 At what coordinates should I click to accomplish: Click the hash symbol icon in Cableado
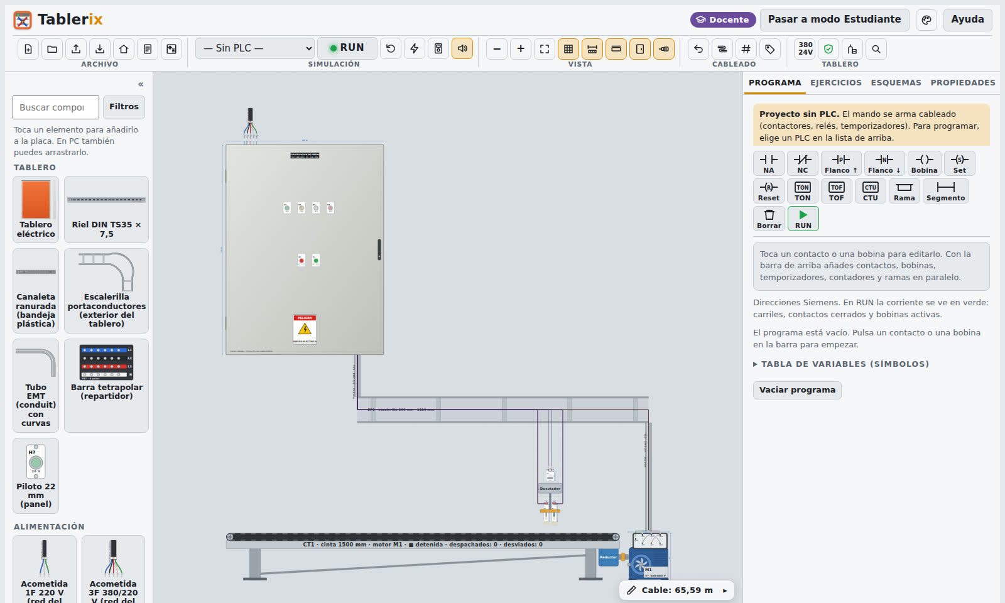(x=746, y=49)
